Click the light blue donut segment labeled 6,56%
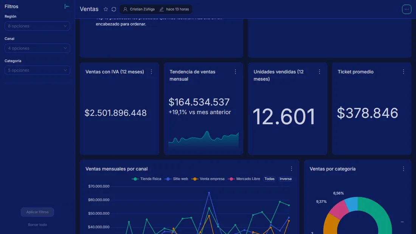The image size is (416, 234). click(352, 204)
